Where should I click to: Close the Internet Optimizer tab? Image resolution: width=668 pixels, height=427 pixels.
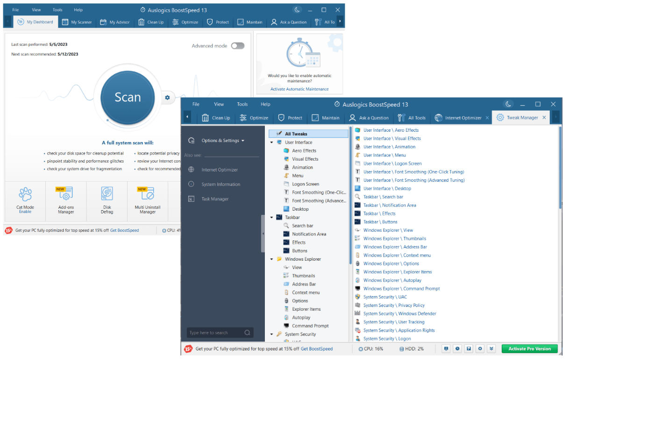pos(487,118)
